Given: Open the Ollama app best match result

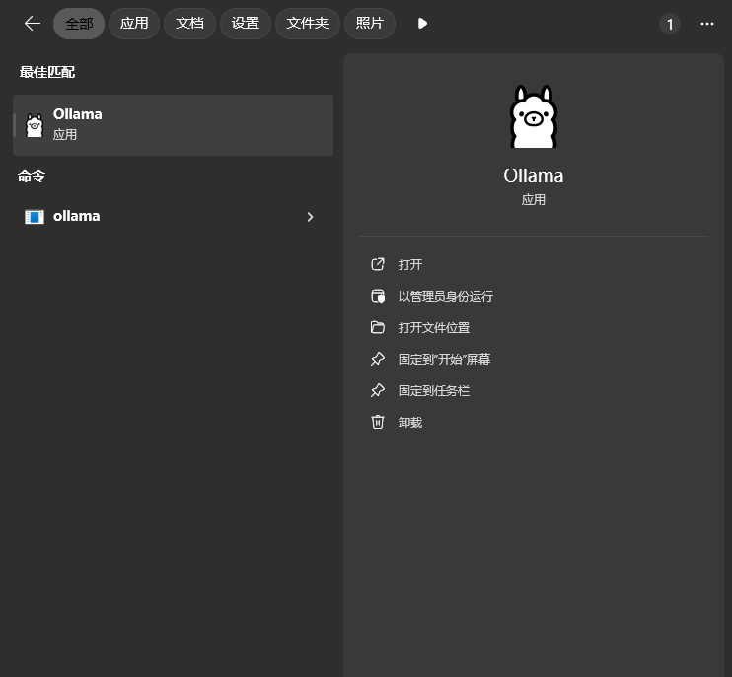Looking at the screenshot, I should click(174, 125).
